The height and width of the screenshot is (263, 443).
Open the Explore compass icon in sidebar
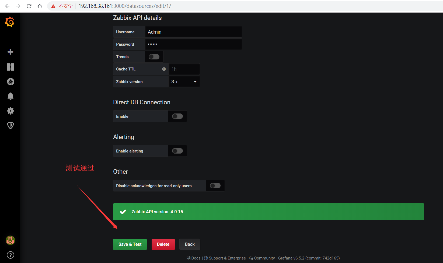click(x=11, y=82)
